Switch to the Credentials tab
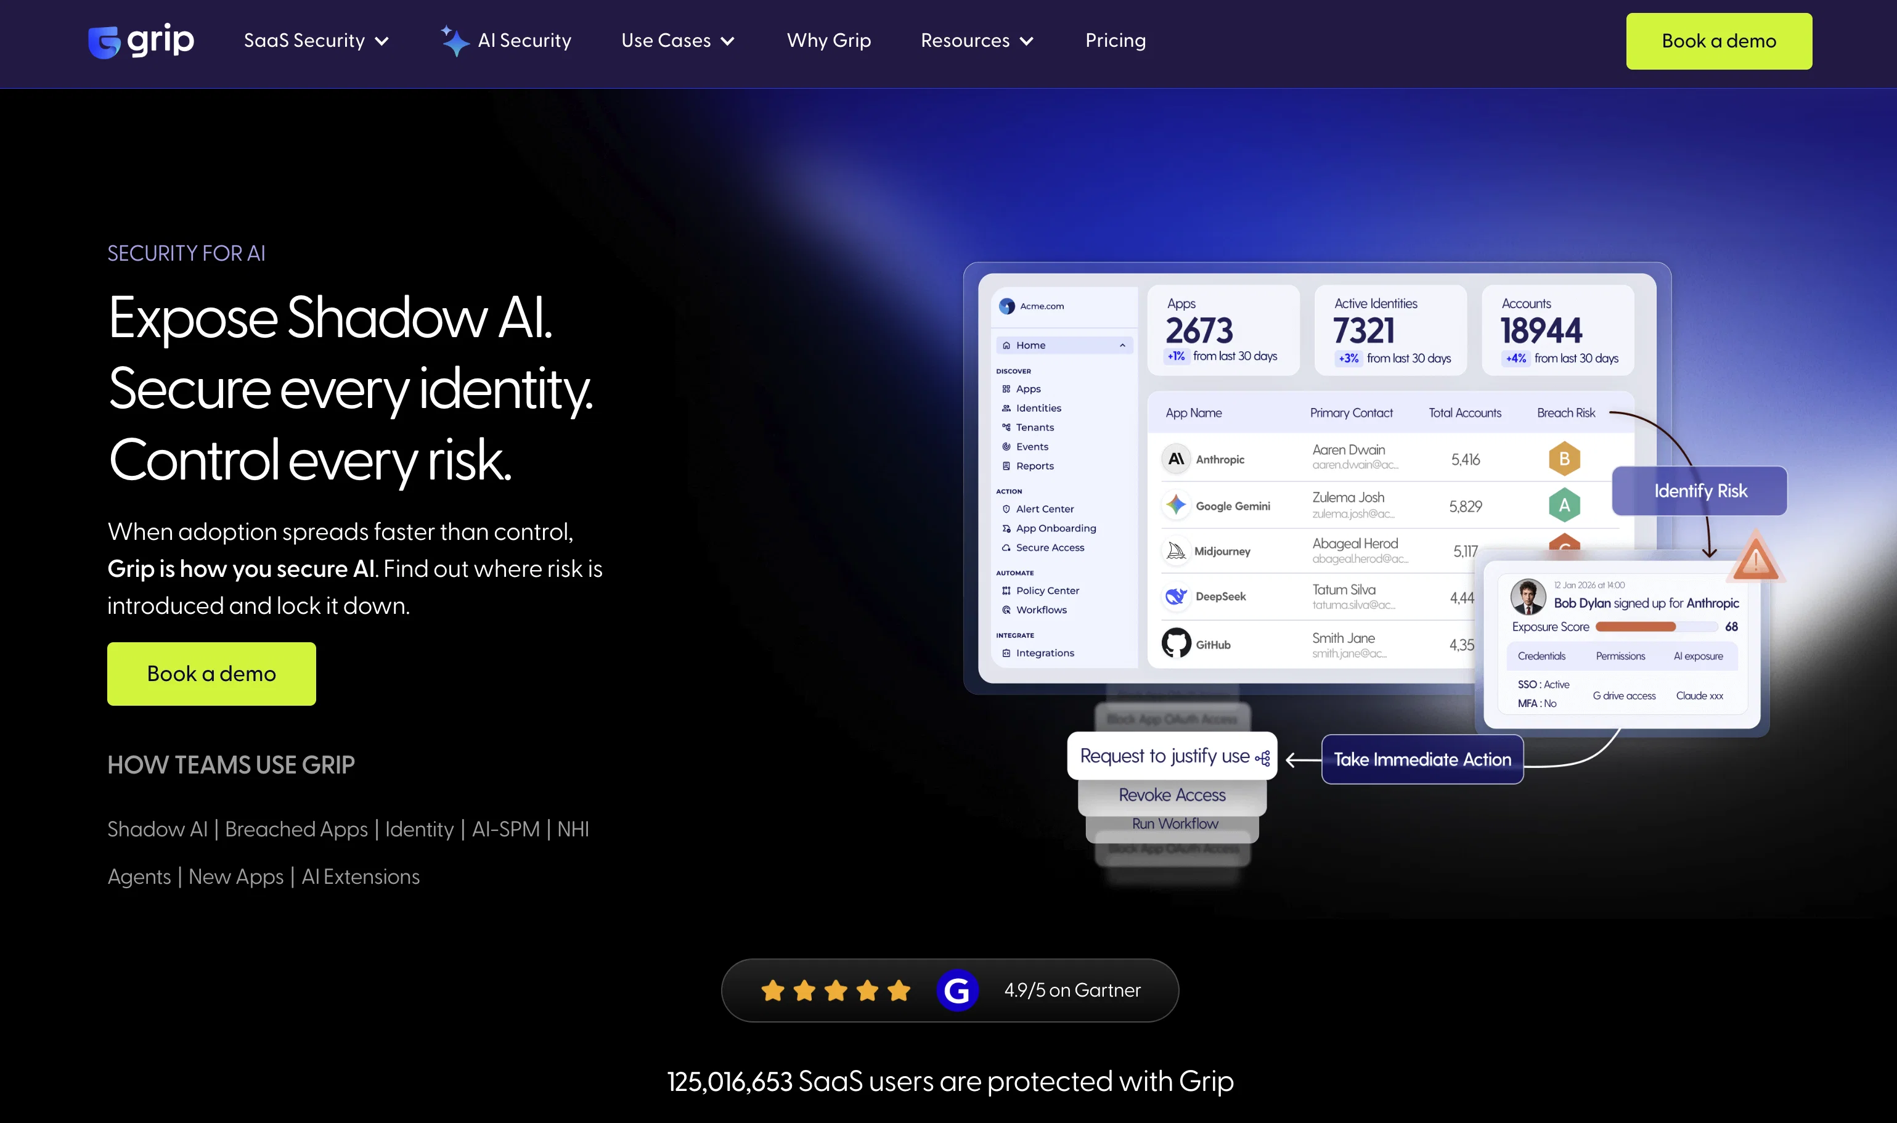This screenshot has width=1897, height=1123. (x=1541, y=656)
